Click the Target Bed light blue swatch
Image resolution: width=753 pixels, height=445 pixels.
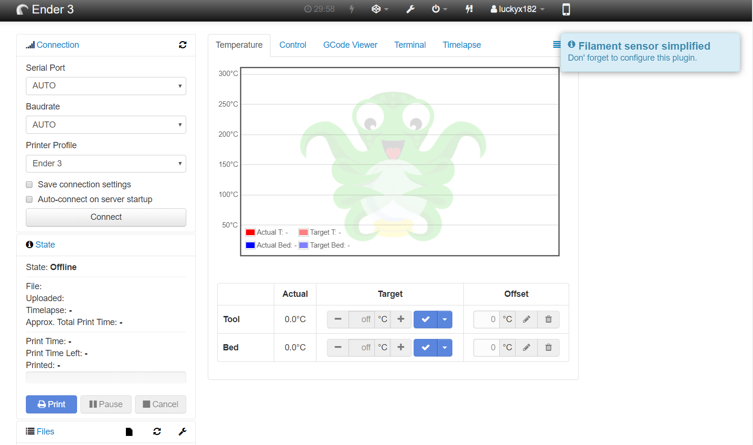303,245
